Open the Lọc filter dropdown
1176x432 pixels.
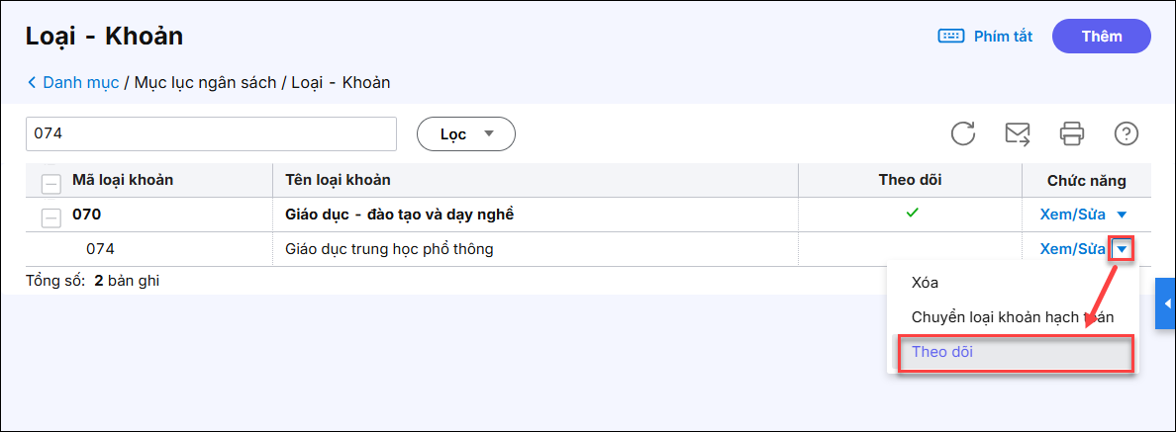[x=465, y=134]
